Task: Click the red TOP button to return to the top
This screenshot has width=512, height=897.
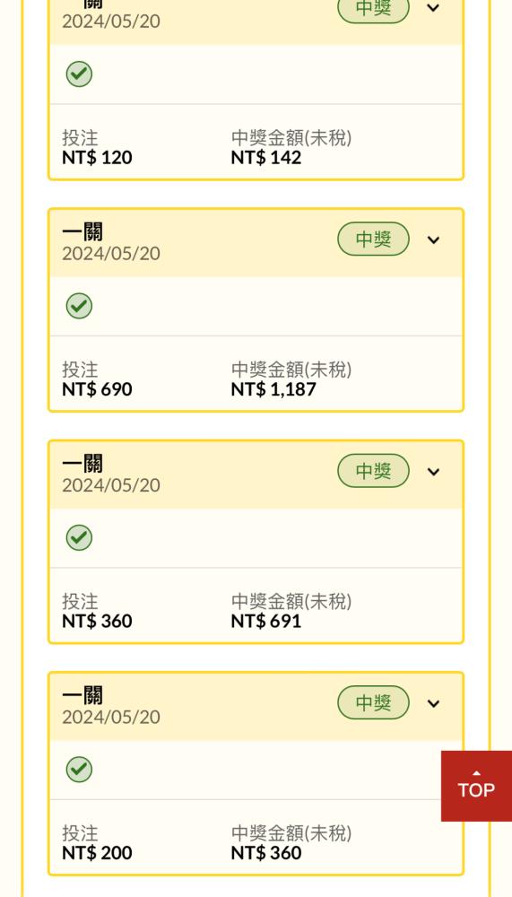Action: 476,786
